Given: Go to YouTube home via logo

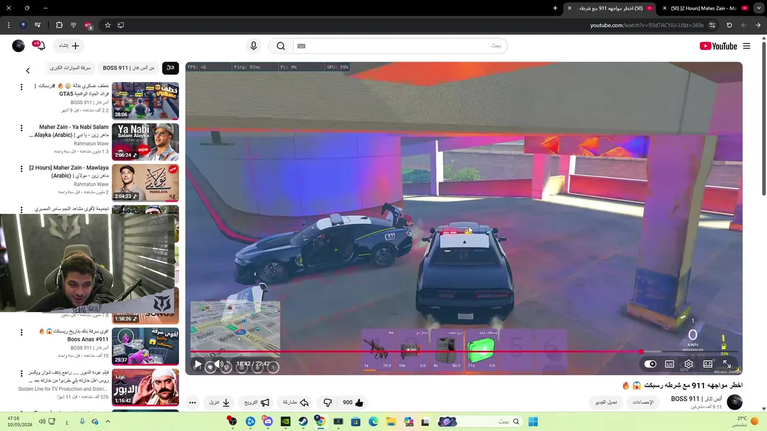Looking at the screenshot, I should (718, 46).
